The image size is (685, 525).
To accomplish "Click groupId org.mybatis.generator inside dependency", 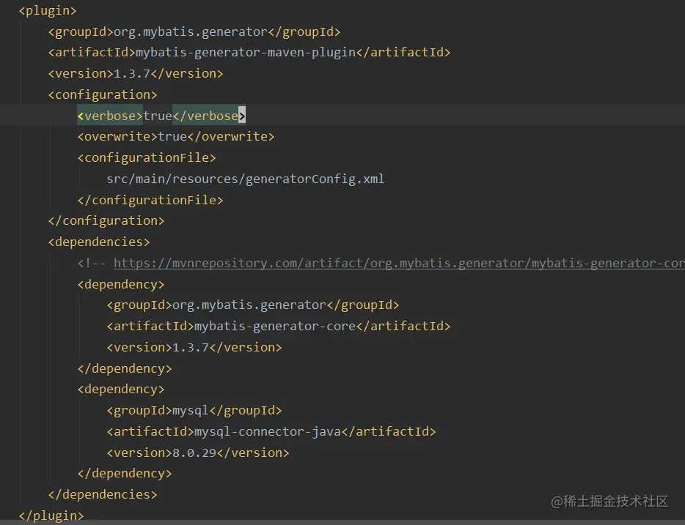I will [253, 305].
